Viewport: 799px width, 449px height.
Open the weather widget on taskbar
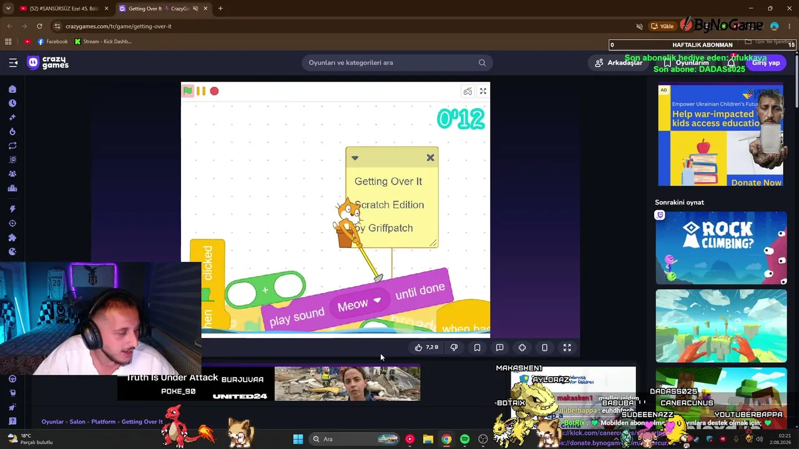click(30, 439)
